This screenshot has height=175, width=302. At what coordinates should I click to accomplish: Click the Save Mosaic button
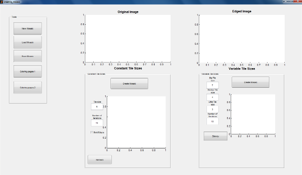[x=27, y=56]
